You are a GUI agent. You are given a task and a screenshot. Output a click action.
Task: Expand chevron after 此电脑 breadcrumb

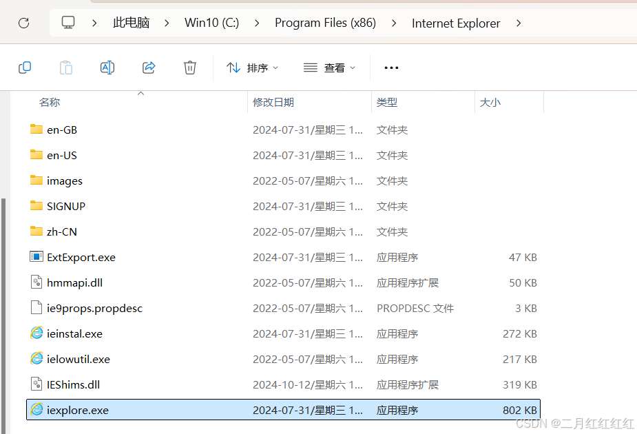(167, 23)
